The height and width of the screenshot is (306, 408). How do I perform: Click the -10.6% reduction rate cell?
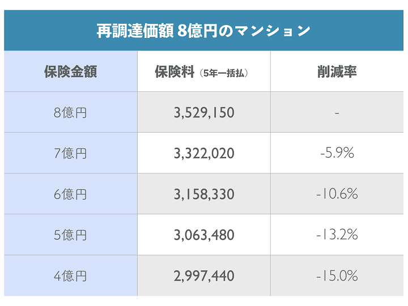[337, 194]
